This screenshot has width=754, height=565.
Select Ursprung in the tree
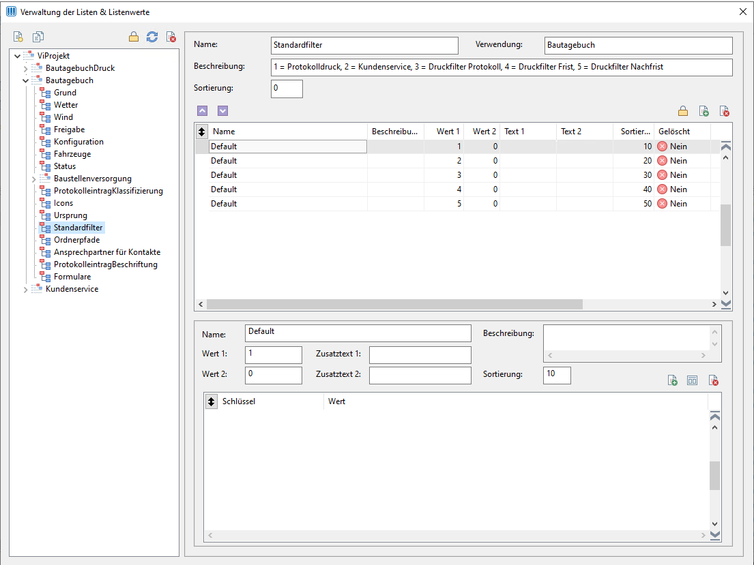coord(70,215)
